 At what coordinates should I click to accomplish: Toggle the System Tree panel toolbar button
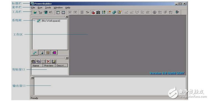click(x=58, y=12)
